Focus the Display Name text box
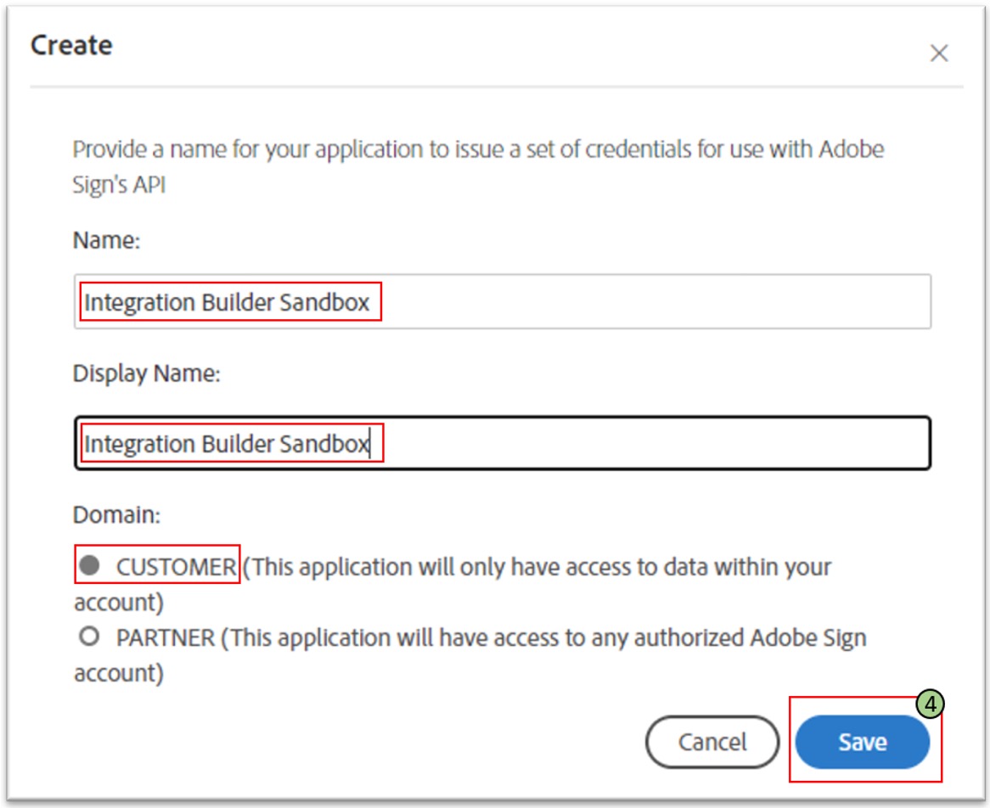The height and width of the screenshot is (808, 990). [503, 443]
